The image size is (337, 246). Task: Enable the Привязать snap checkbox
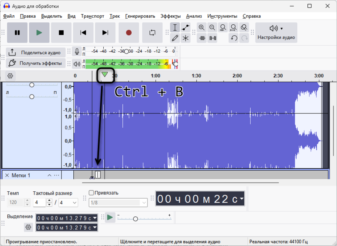pyautogui.click(x=91, y=193)
